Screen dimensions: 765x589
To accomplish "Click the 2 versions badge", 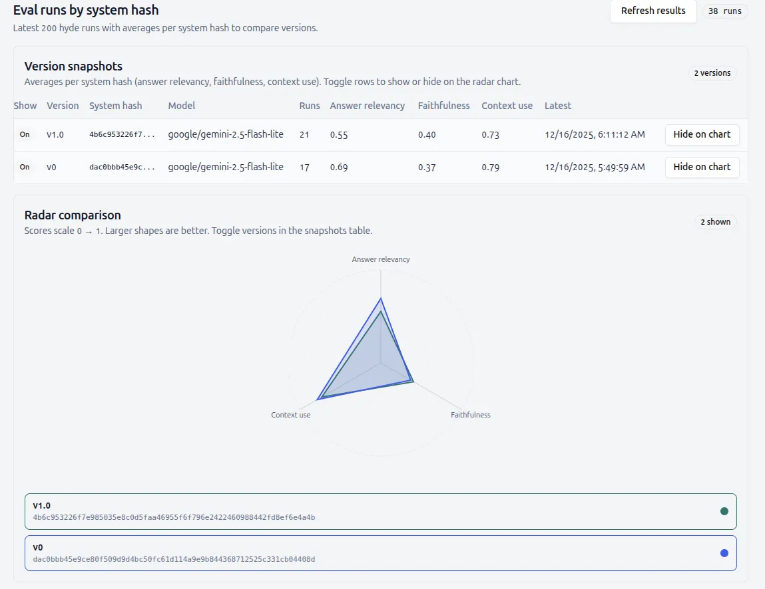I will coord(712,73).
